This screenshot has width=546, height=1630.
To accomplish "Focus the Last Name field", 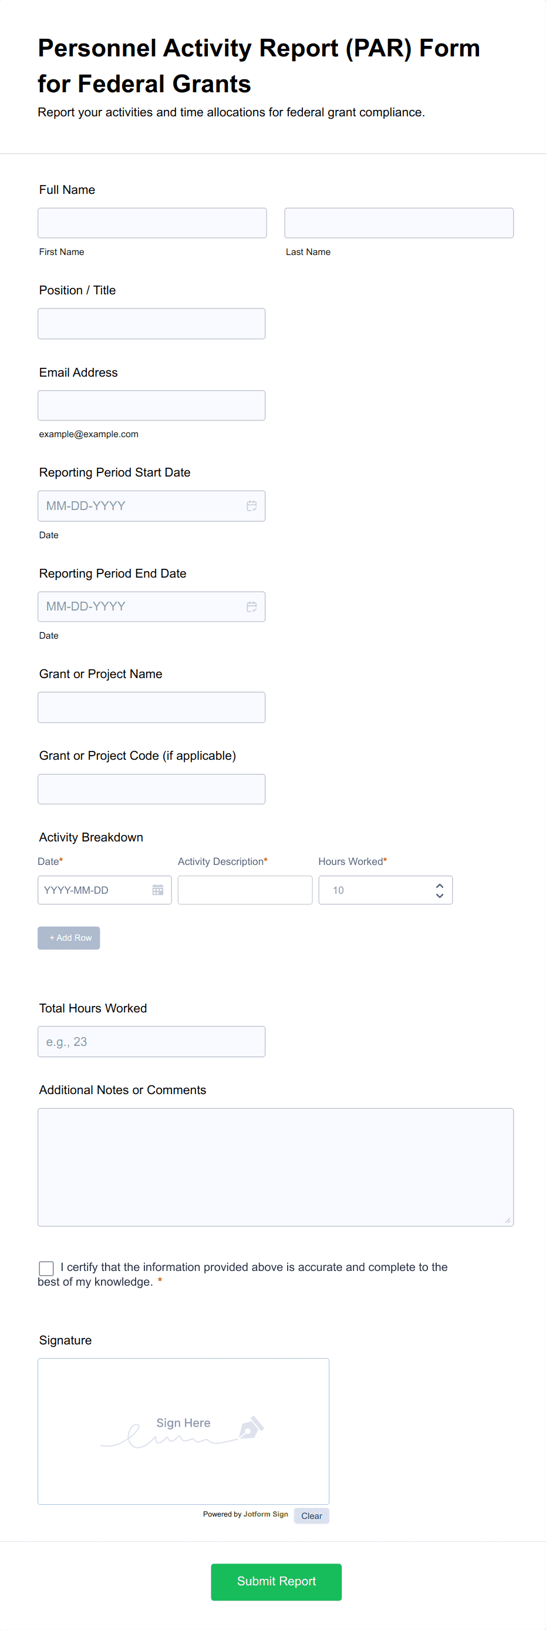I will coord(399,223).
